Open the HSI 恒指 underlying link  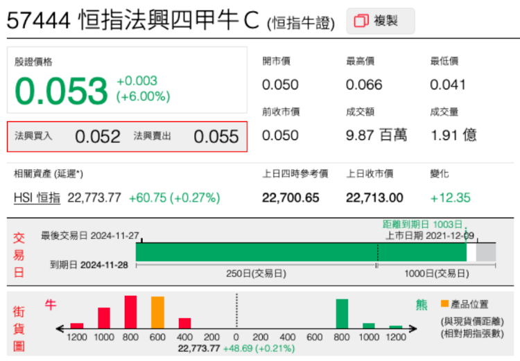click(37, 198)
